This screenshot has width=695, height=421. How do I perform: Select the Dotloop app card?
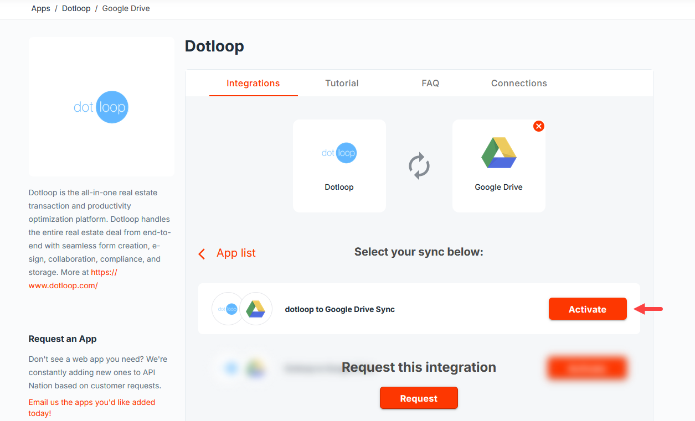(x=339, y=166)
